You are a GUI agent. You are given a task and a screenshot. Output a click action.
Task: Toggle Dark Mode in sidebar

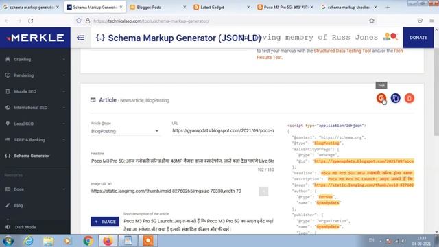click(x=21, y=227)
